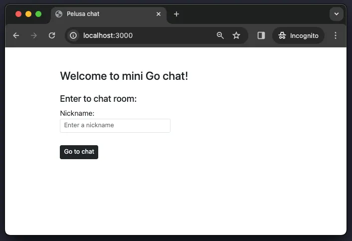Go back using the back arrow

16,35
